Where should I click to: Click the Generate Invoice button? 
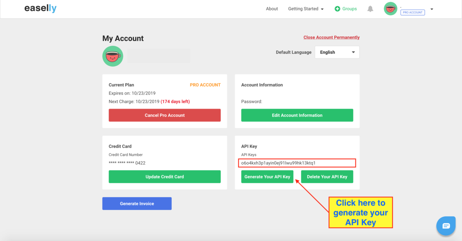tap(137, 204)
